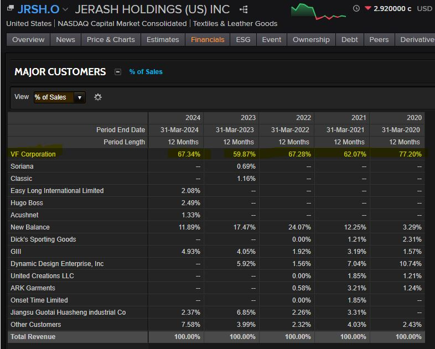Open the ESG tab
The height and width of the screenshot is (349, 435).
[x=243, y=40]
